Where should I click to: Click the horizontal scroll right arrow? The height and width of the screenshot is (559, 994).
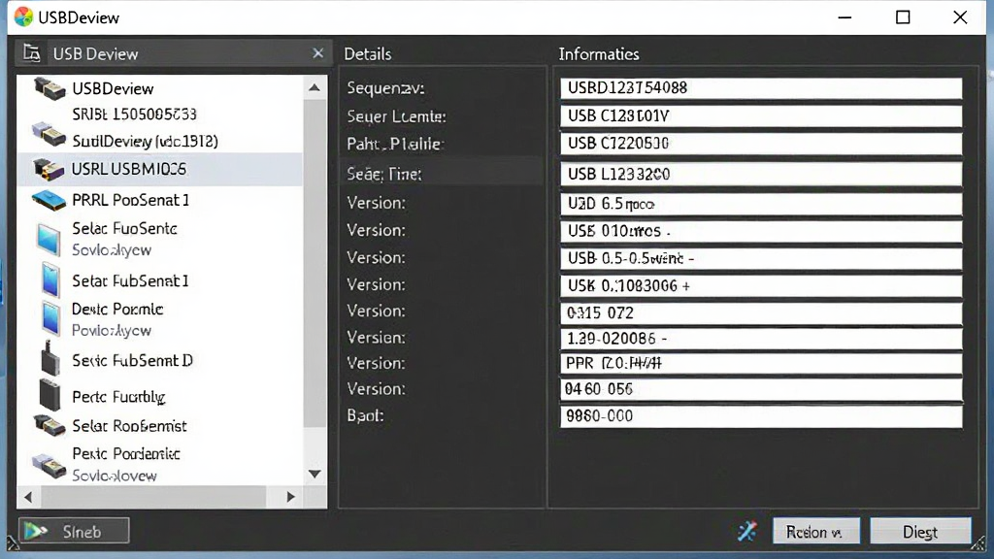pyautogui.click(x=291, y=498)
